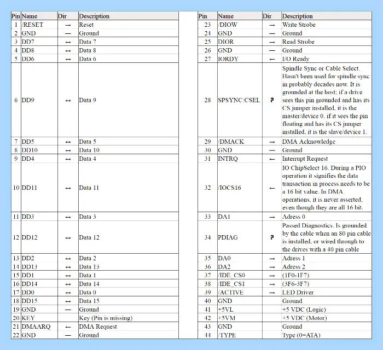The image size is (383, 350).
Task: Select the /RESET pin name cell
Action: point(39,25)
